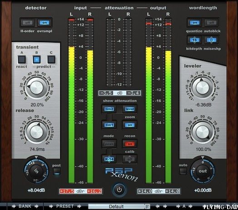Viewport: 238px width, 210px height.
Task: Click the 20.0% transient value
Action: (37, 105)
